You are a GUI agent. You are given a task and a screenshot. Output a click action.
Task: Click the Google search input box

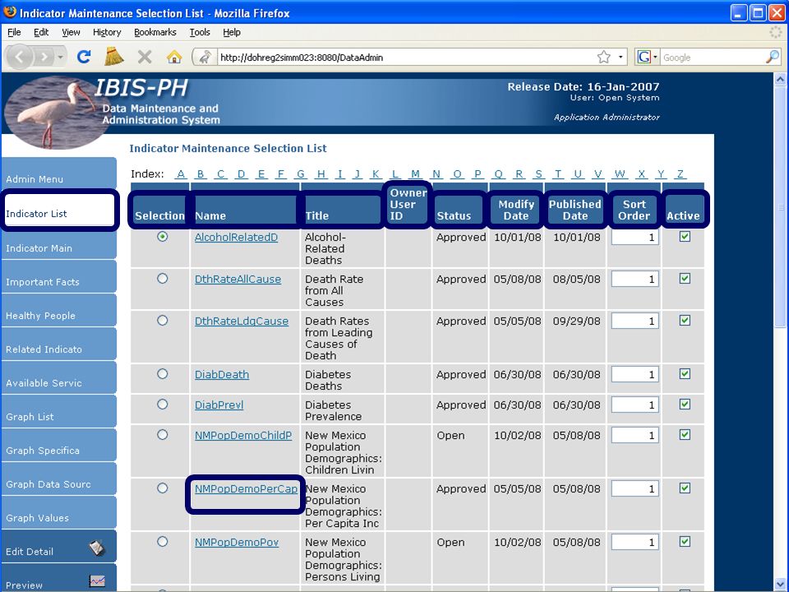(x=713, y=58)
